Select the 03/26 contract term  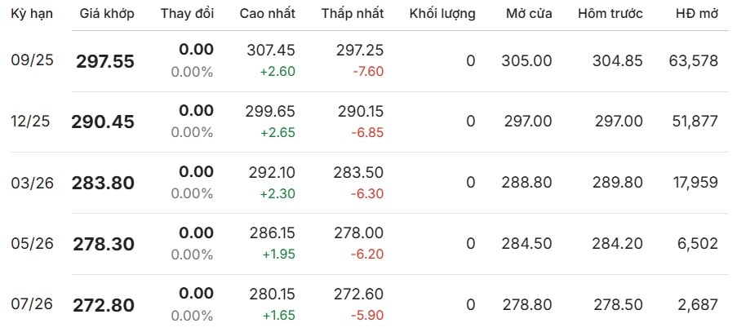pos(32,183)
